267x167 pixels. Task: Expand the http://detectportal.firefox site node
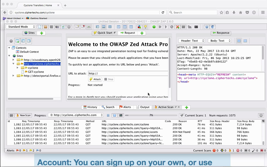tap(13, 76)
